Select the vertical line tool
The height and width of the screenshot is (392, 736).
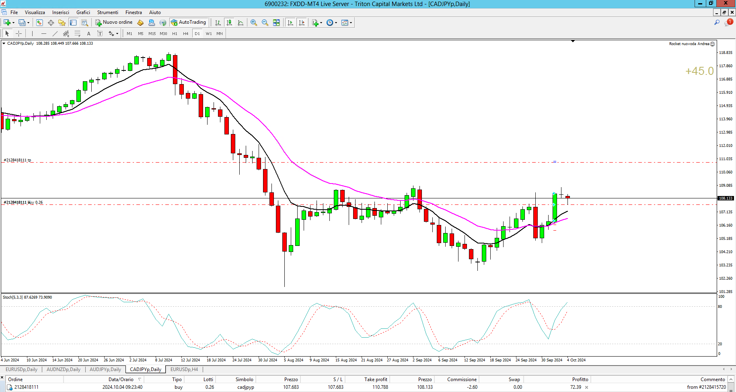coord(32,33)
